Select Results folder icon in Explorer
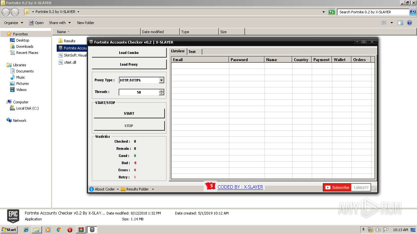Screen dimensions: 417x234 coord(60,41)
